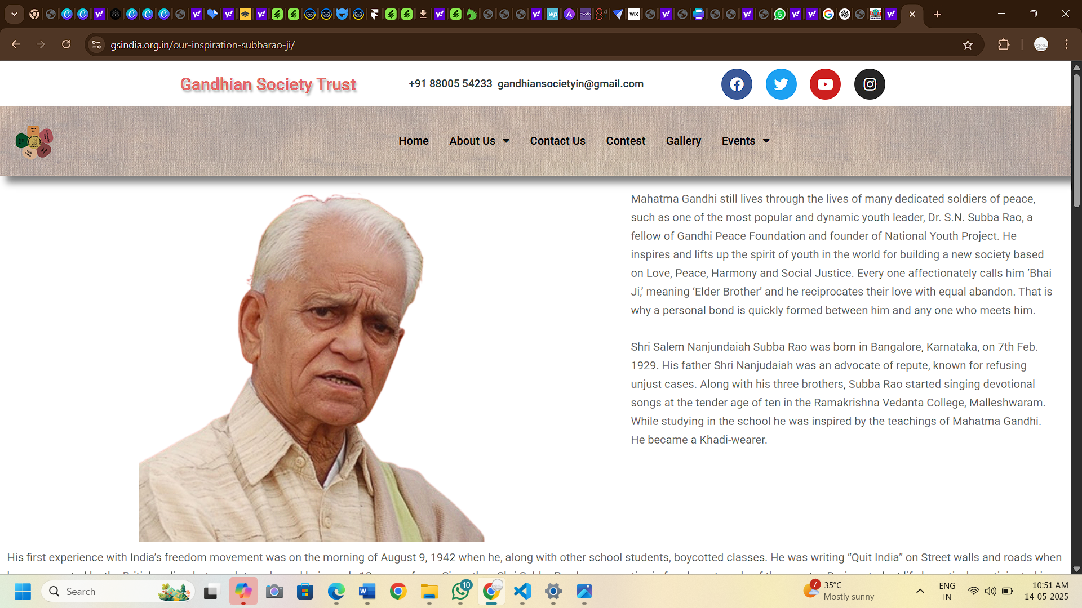
Task: Go to the Home menu item
Action: click(x=413, y=141)
